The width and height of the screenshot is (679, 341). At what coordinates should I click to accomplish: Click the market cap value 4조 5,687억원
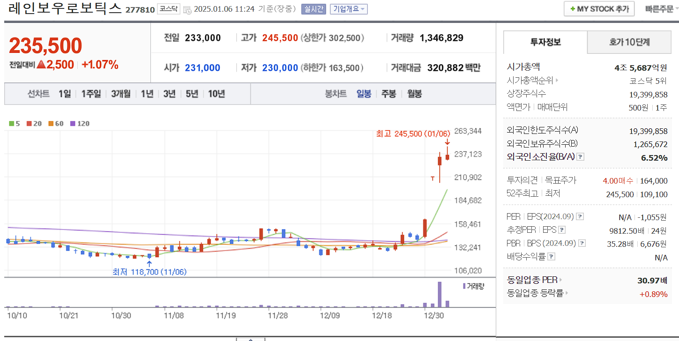641,67
